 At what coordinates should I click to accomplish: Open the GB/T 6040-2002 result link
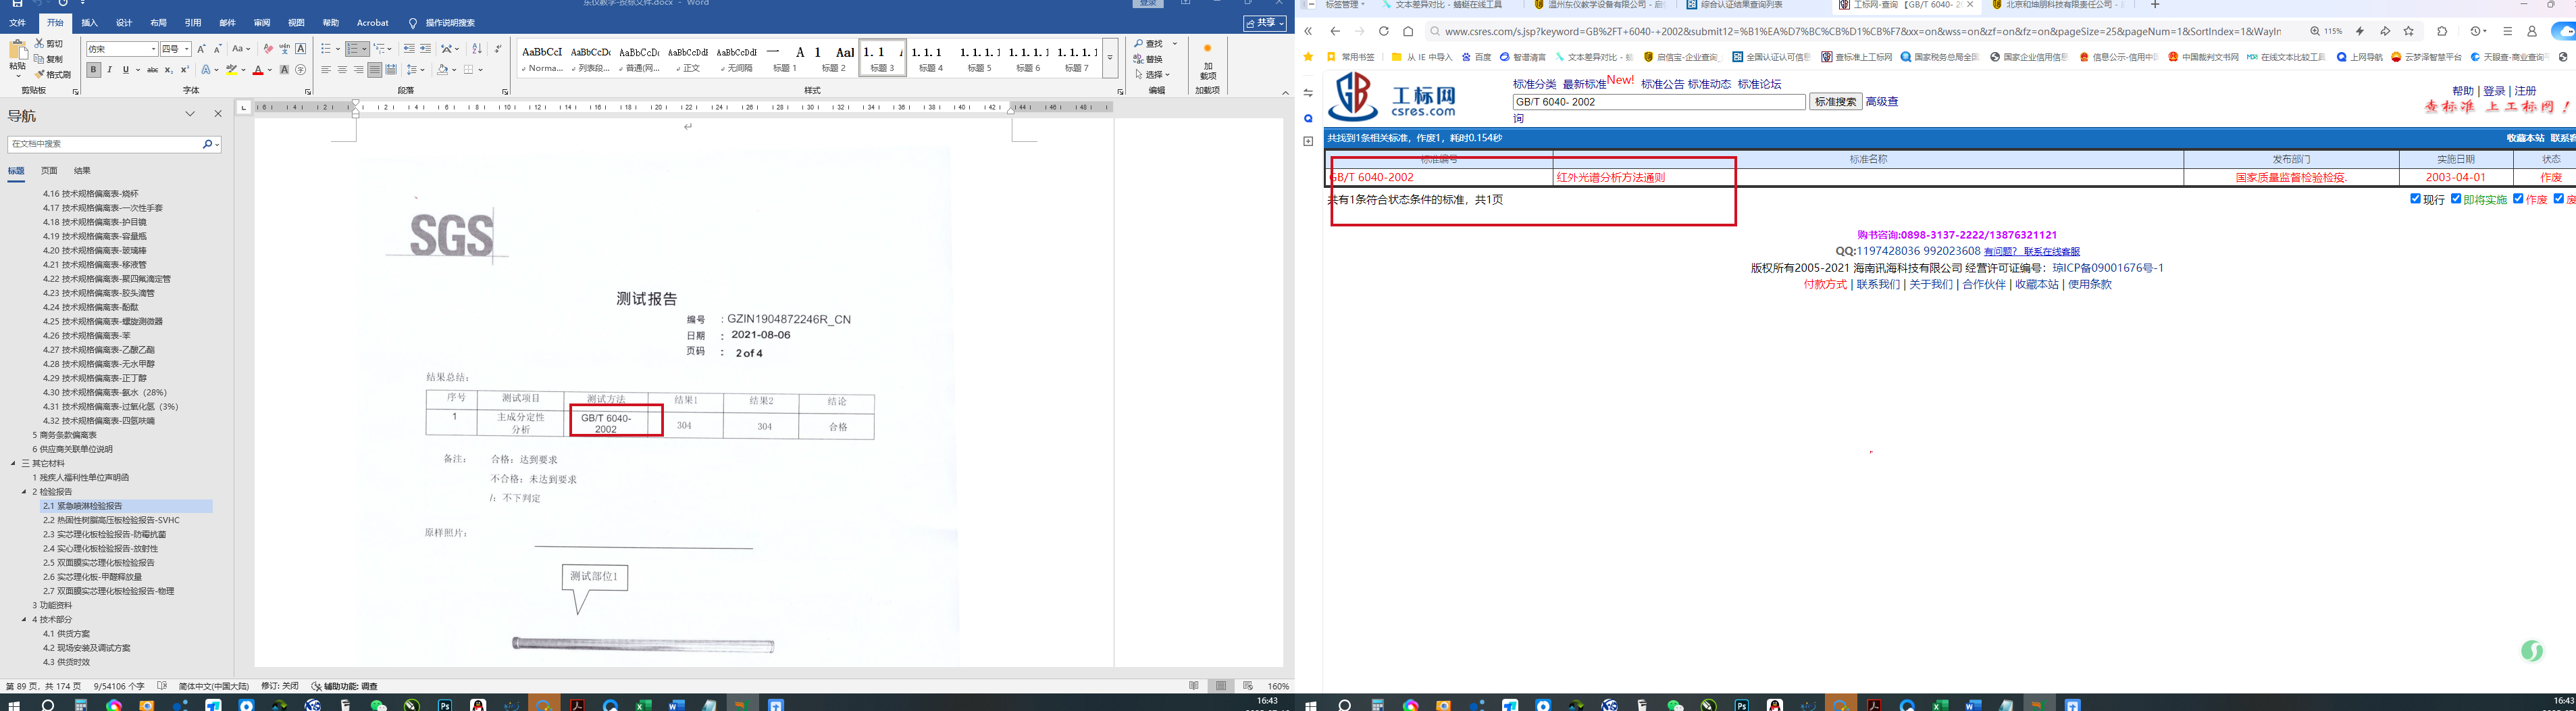(x=1371, y=178)
